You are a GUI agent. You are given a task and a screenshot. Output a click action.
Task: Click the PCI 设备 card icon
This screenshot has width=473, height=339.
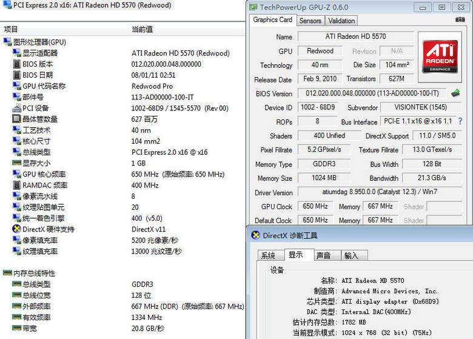pyautogui.click(x=16, y=108)
